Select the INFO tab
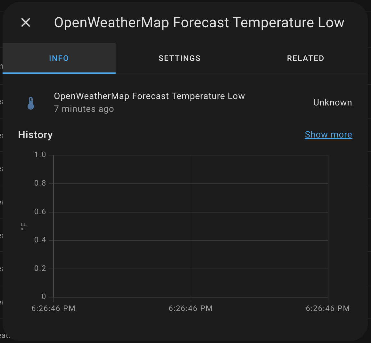 [59, 58]
